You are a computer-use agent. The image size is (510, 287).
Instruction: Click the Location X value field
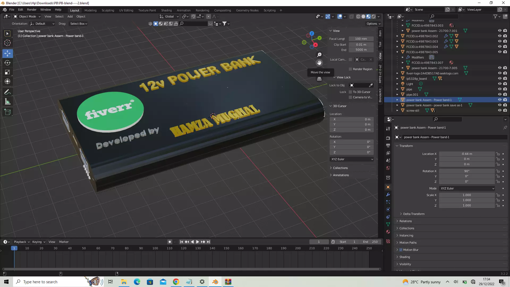click(466, 154)
